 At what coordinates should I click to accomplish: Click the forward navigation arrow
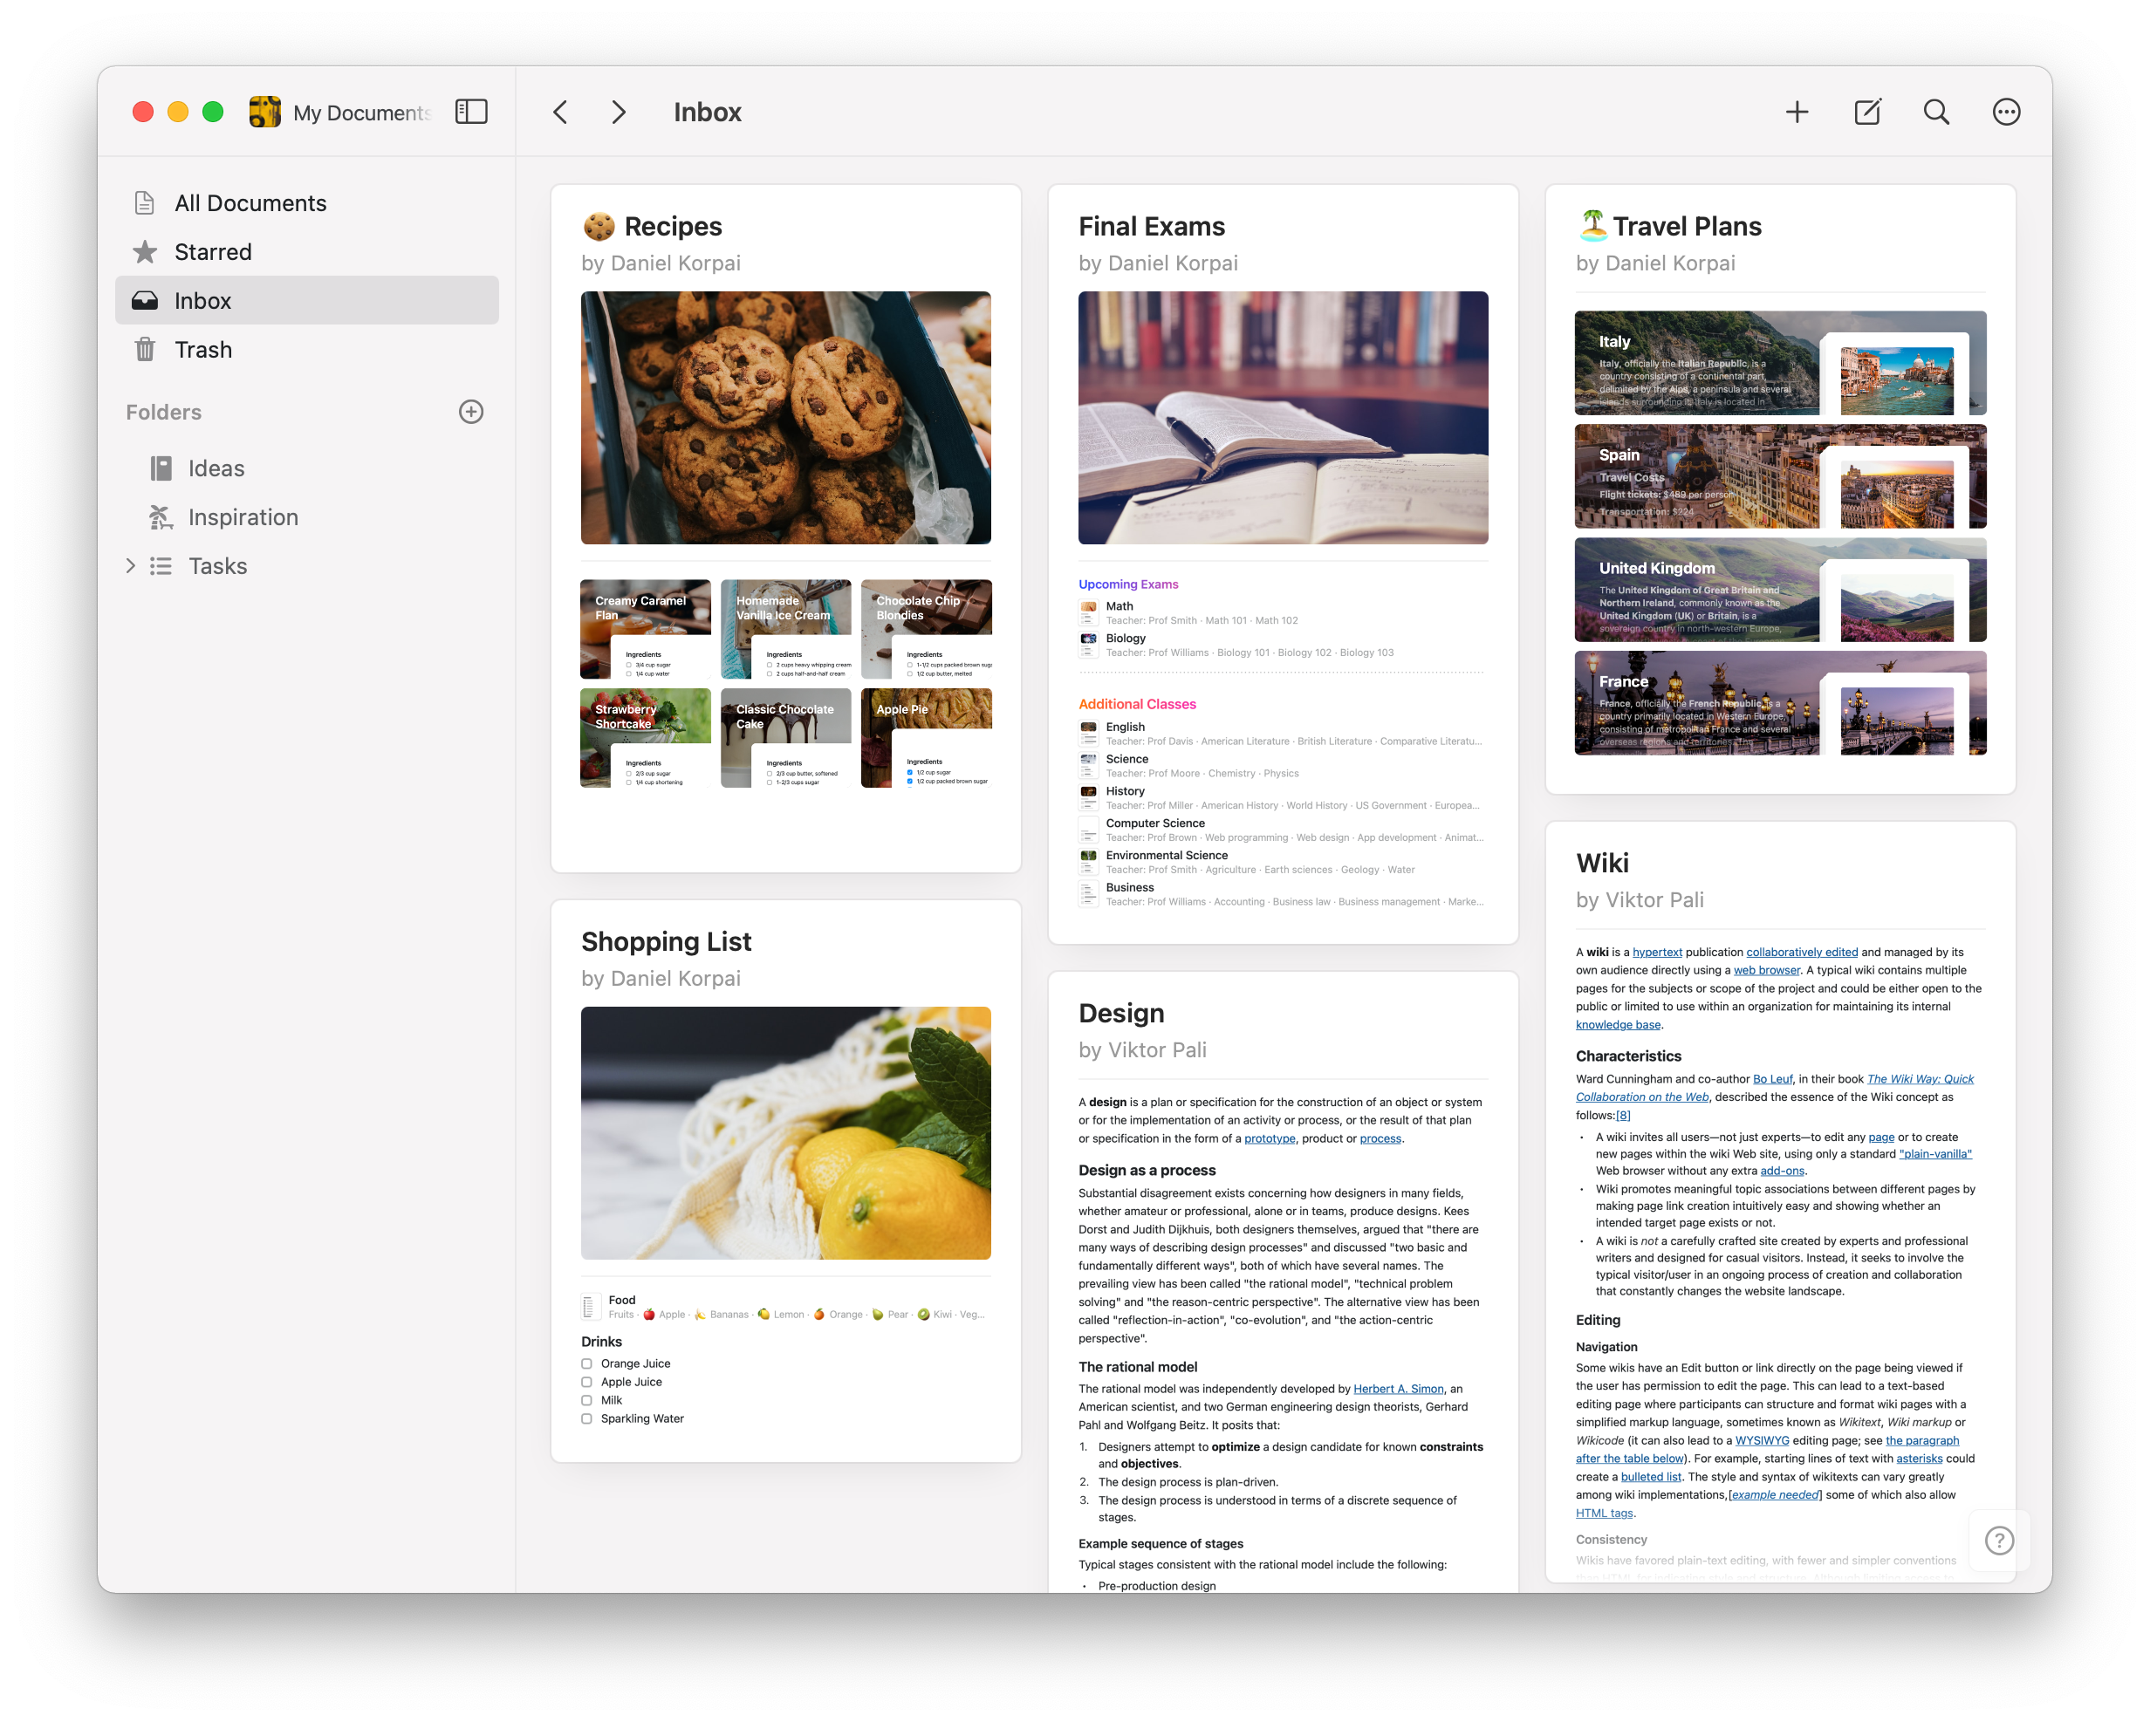(x=619, y=112)
